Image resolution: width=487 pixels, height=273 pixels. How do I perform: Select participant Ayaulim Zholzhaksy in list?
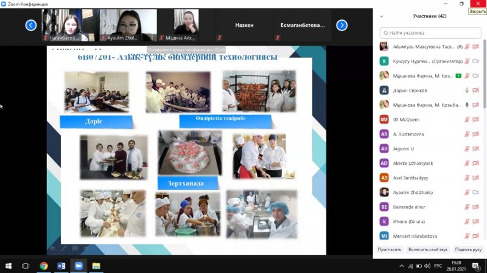click(430, 192)
